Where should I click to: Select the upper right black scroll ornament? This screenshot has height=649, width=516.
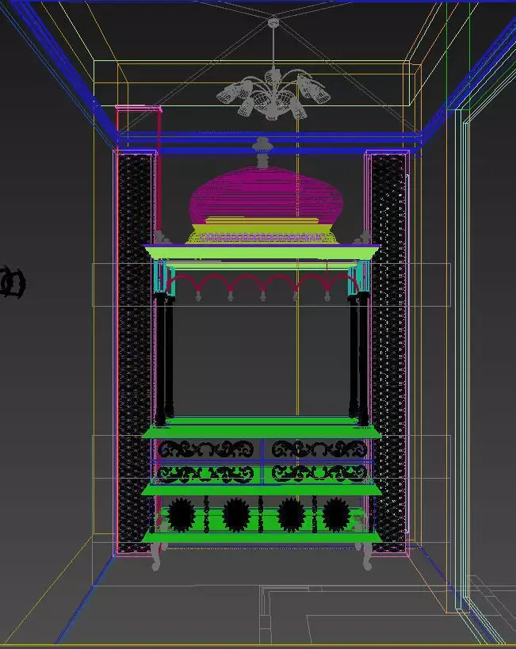(x=319, y=449)
